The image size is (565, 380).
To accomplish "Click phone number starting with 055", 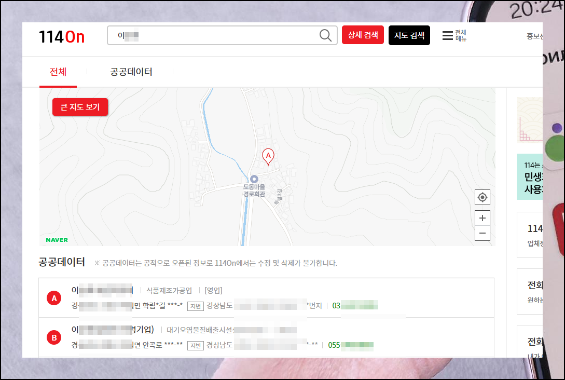I will (351, 345).
